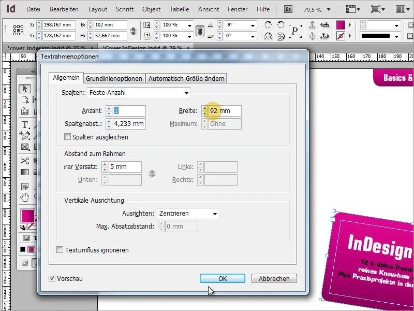
Task: Click the Oberer Versatz field 5 mm
Action: [125, 167]
